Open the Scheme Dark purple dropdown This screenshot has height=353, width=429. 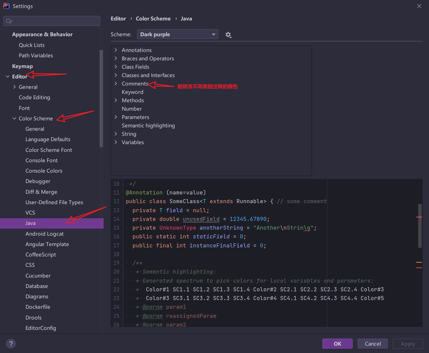178,34
